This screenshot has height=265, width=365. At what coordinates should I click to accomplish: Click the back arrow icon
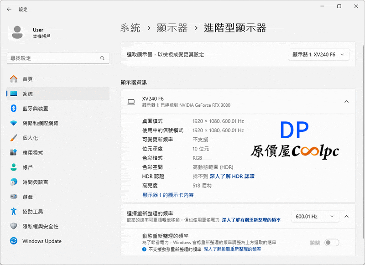[x=10, y=9]
